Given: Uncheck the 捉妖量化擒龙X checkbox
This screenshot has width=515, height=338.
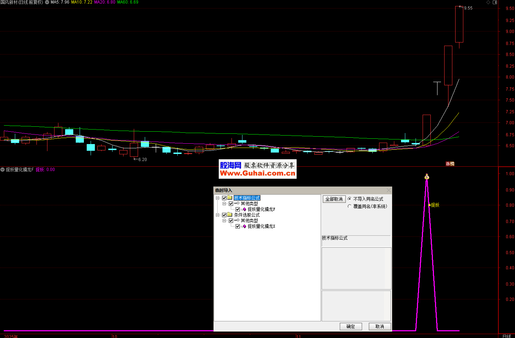Looking at the screenshot, I should (238, 227).
